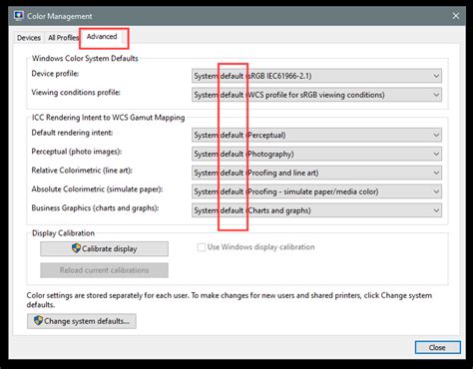The width and height of the screenshot is (473, 369).
Task: Open the Viewing conditions profile dropdown
Action: click(x=316, y=95)
